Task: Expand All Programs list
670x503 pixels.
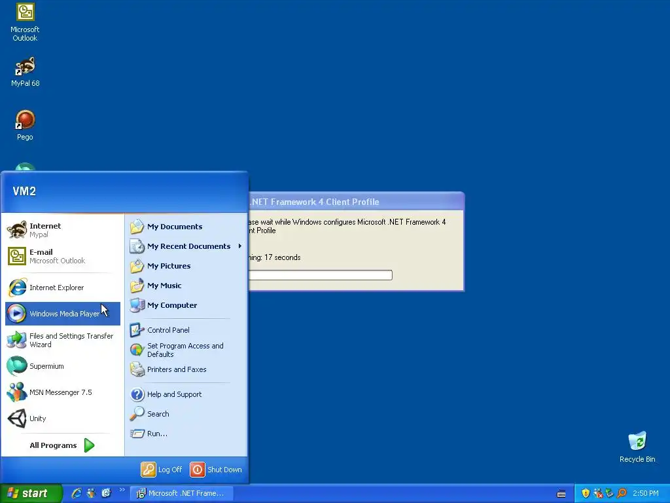Action: [x=63, y=445]
